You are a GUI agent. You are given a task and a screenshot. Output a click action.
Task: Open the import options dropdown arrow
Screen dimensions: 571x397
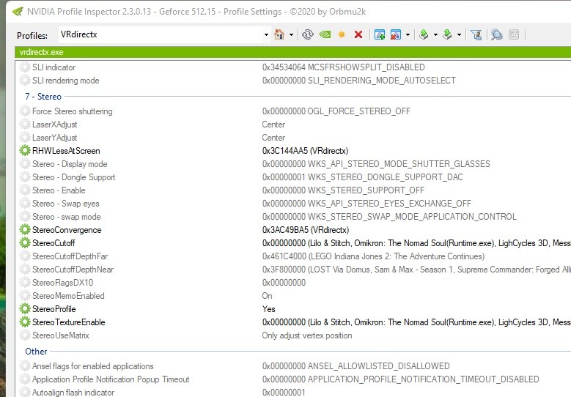pos(459,35)
